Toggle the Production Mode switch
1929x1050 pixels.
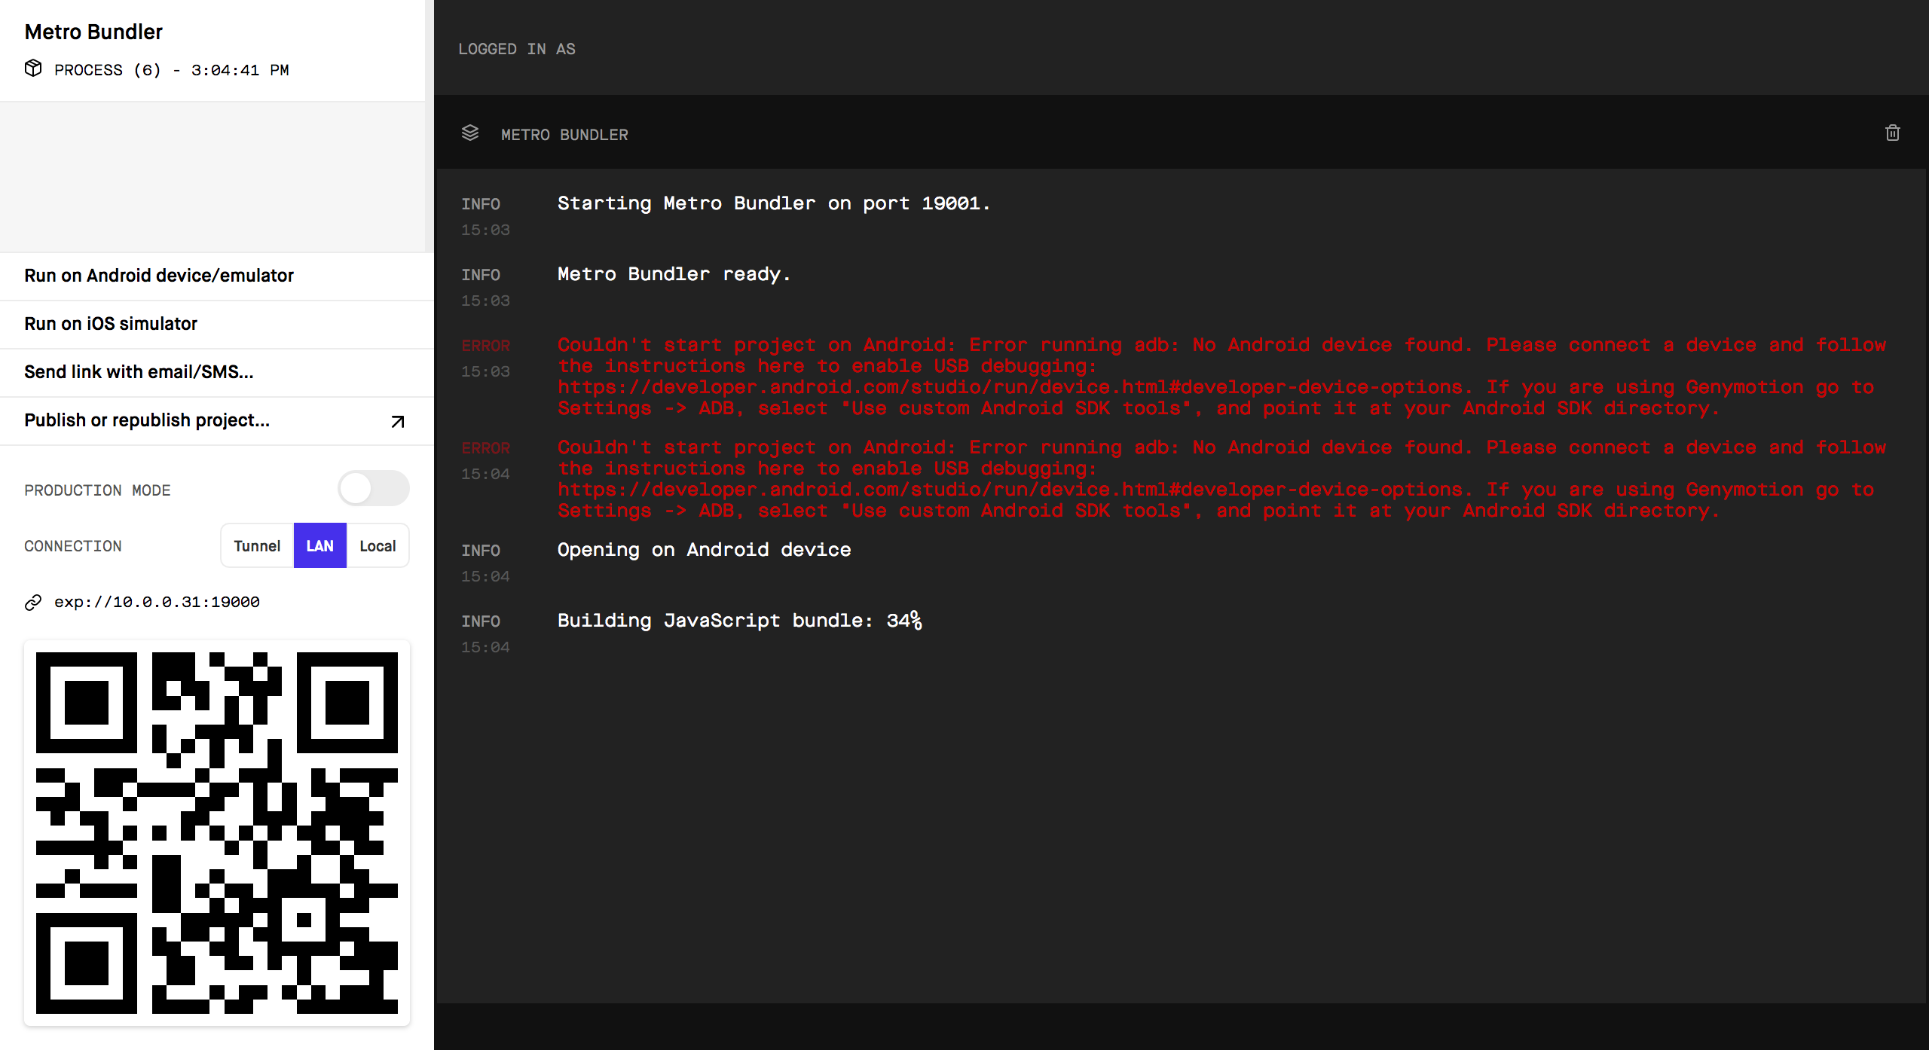tap(373, 489)
